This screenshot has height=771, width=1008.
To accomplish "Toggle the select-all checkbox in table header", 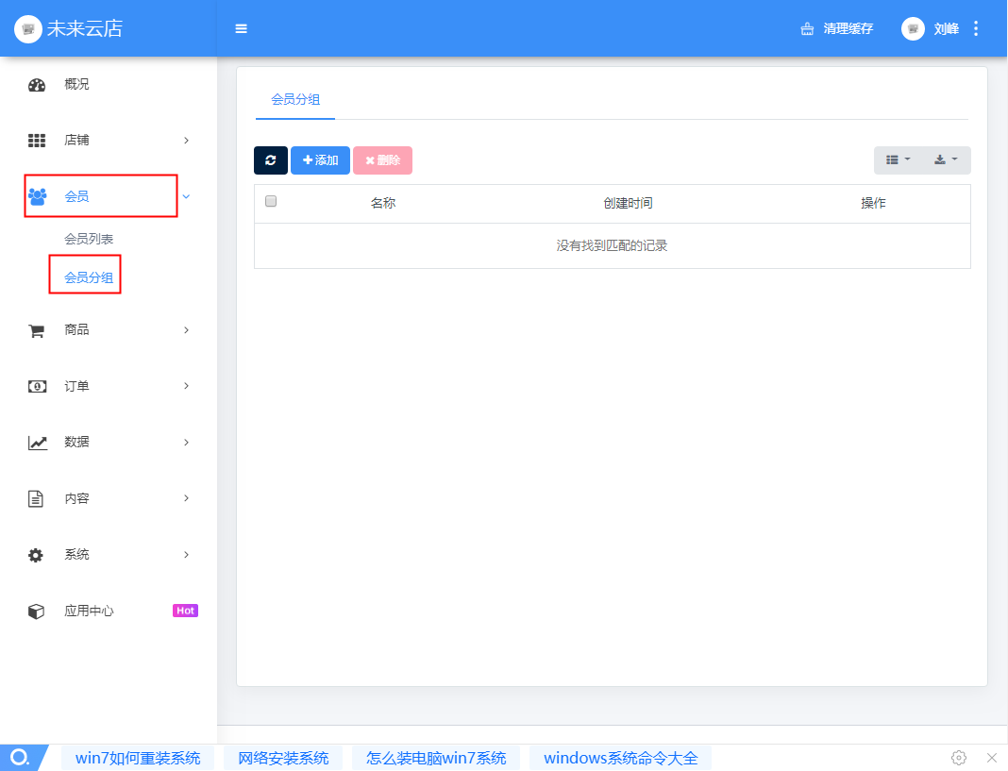I will 271,201.
